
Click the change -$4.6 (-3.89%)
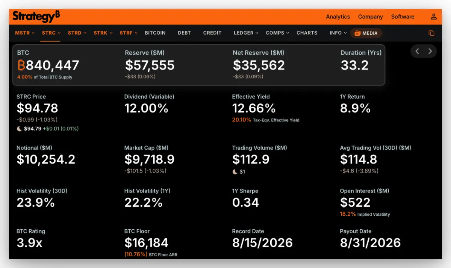point(359,171)
